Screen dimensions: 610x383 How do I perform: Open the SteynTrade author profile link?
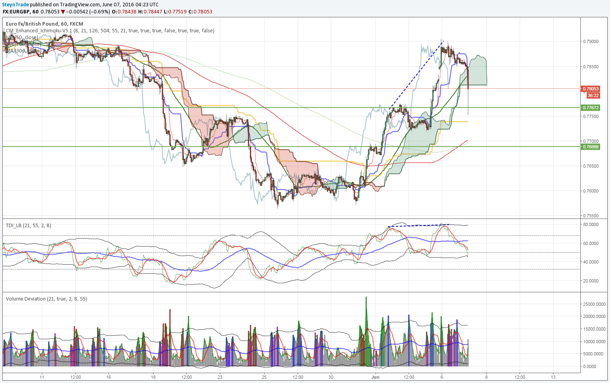click(x=15, y=4)
